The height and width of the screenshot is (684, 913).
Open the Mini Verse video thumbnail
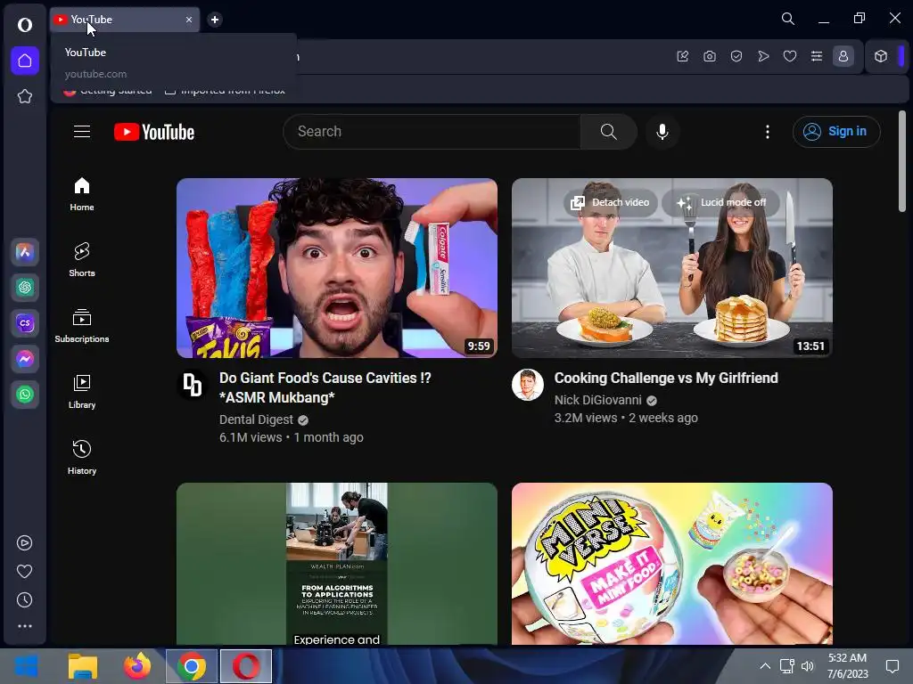pos(672,563)
